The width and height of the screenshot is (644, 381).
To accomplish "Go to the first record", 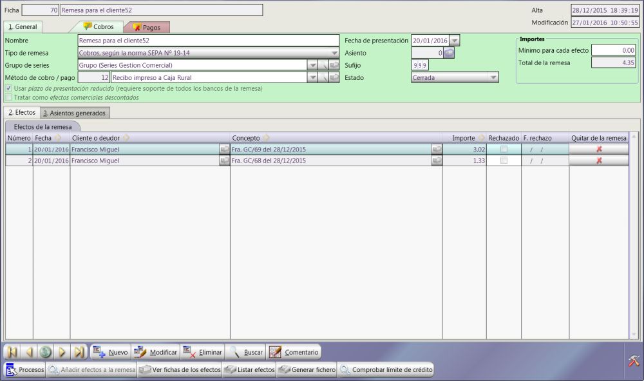I will (12, 352).
